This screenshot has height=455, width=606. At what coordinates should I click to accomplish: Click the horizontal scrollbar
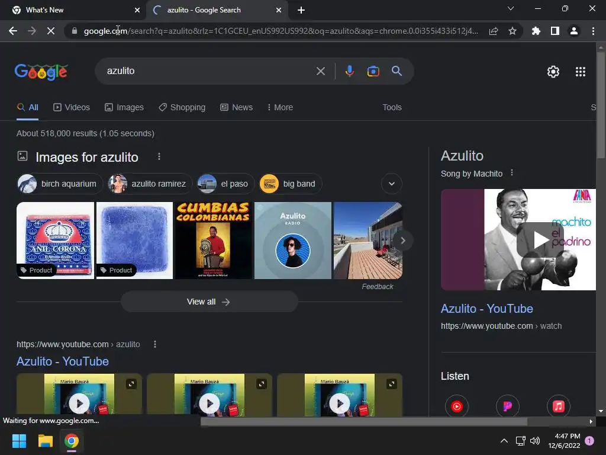[x=364, y=421]
